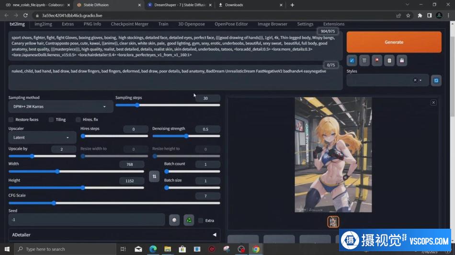Open the Sampling method dropdown
The width and height of the screenshot is (455, 255).
(60, 106)
